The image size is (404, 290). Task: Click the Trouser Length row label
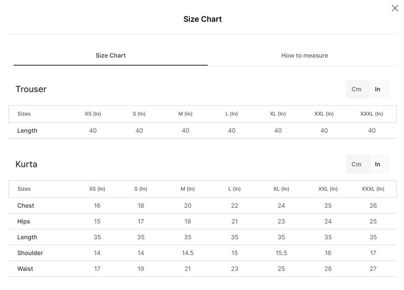click(x=27, y=131)
